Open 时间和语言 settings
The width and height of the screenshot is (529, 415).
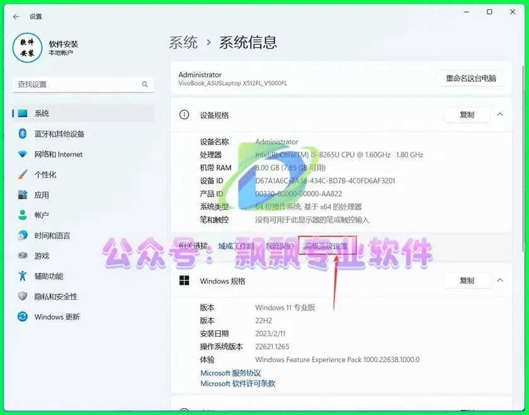click(x=52, y=236)
